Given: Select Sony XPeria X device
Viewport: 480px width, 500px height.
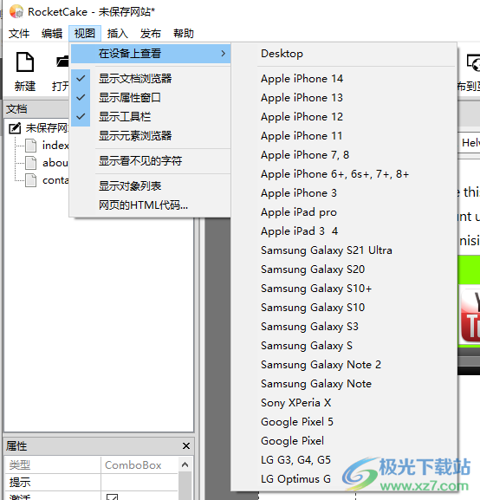Looking at the screenshot, I should click(x=344, y=403).
